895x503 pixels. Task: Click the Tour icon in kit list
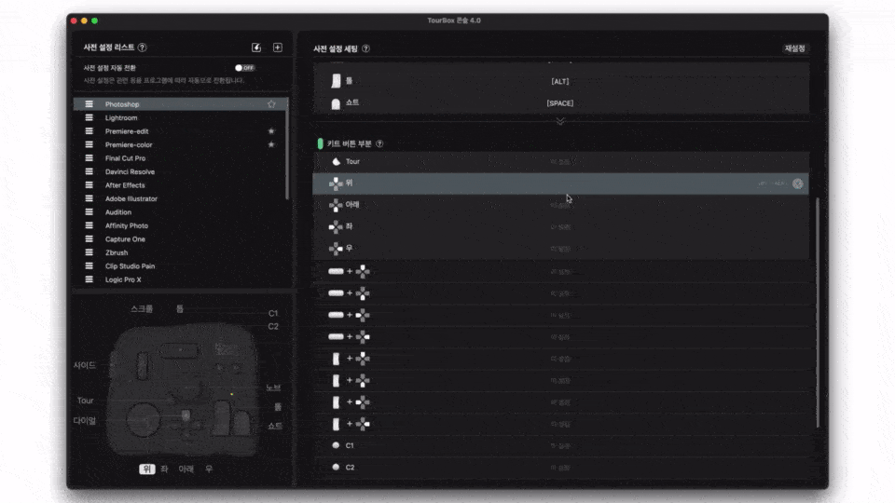pyautogui.click(x=337, y=162)
